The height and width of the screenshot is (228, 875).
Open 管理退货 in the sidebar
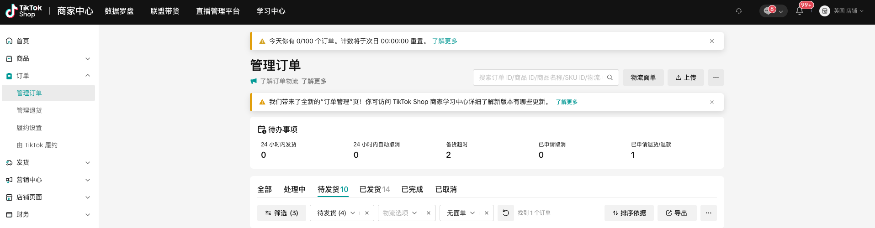pos(29,110)
